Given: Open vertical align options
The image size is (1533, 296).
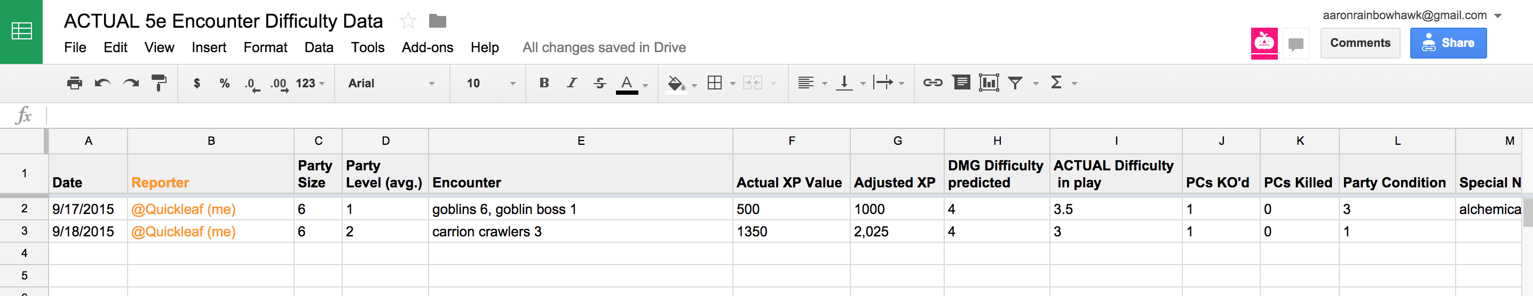Looking at the screenshot, I should pos(844,83).
